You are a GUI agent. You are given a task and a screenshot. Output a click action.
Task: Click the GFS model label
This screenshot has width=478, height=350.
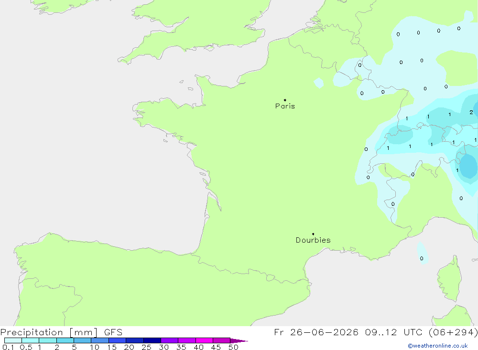click(x=113, y=332)
